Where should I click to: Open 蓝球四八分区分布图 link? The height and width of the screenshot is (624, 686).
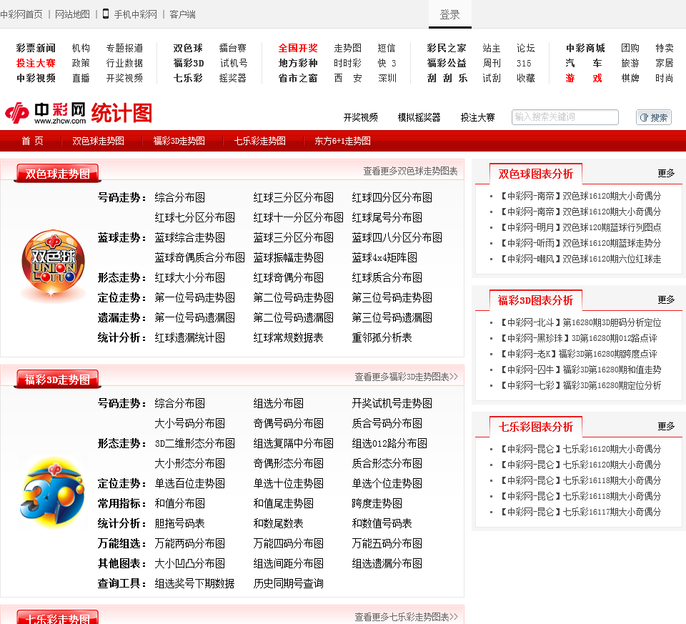click(397, 237)
